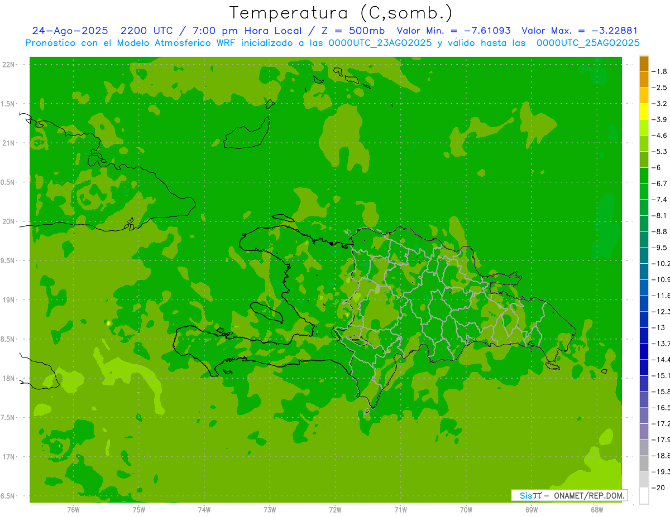Click the 19N latitude label

coord(8,300)
